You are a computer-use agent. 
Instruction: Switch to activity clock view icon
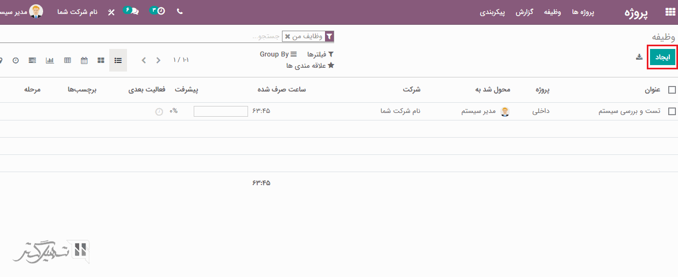click(16, 60)
